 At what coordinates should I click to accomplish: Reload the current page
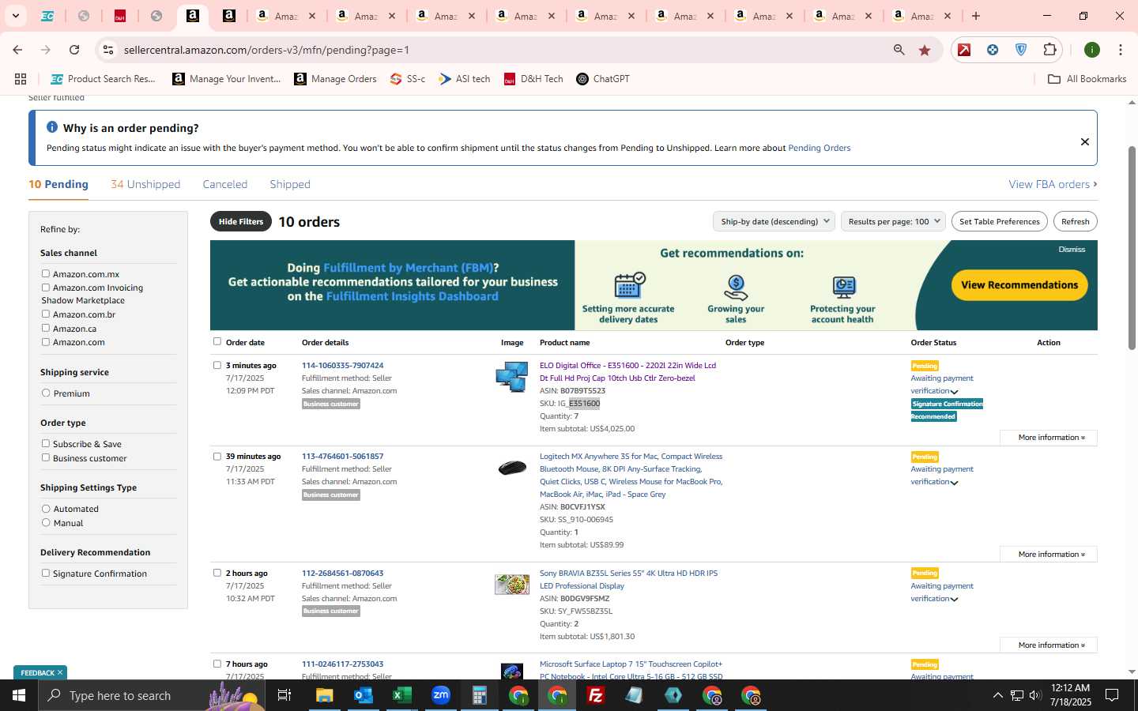[x=74, y=50]
